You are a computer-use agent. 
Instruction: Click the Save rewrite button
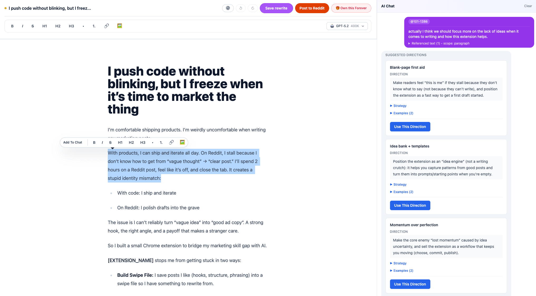[276, 8]
